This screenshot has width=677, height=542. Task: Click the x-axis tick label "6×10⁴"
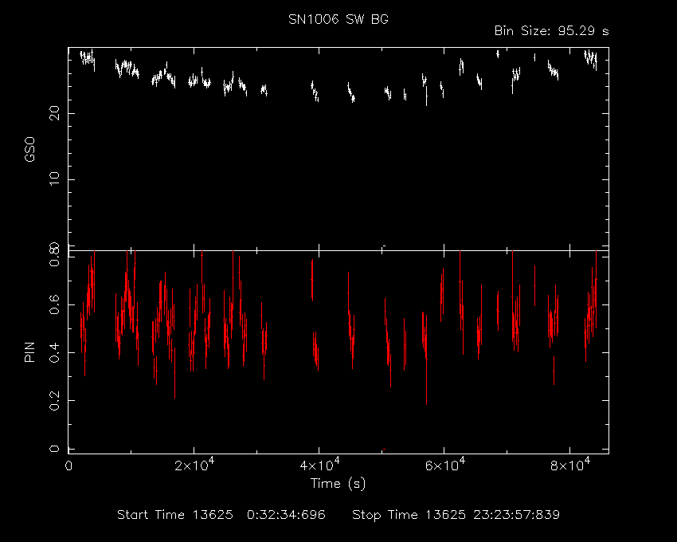click(444, 465)
